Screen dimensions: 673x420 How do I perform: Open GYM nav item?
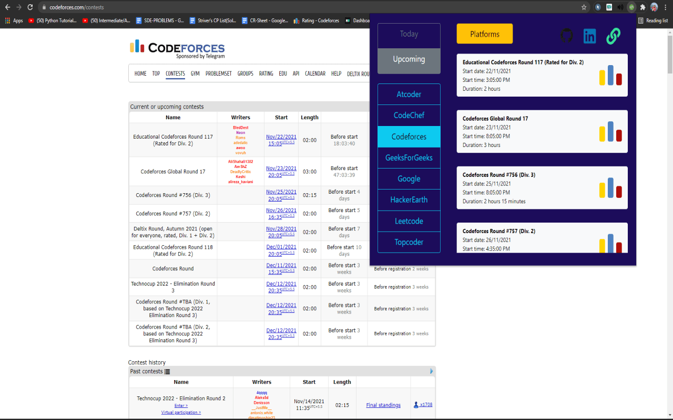coord(195,73)
